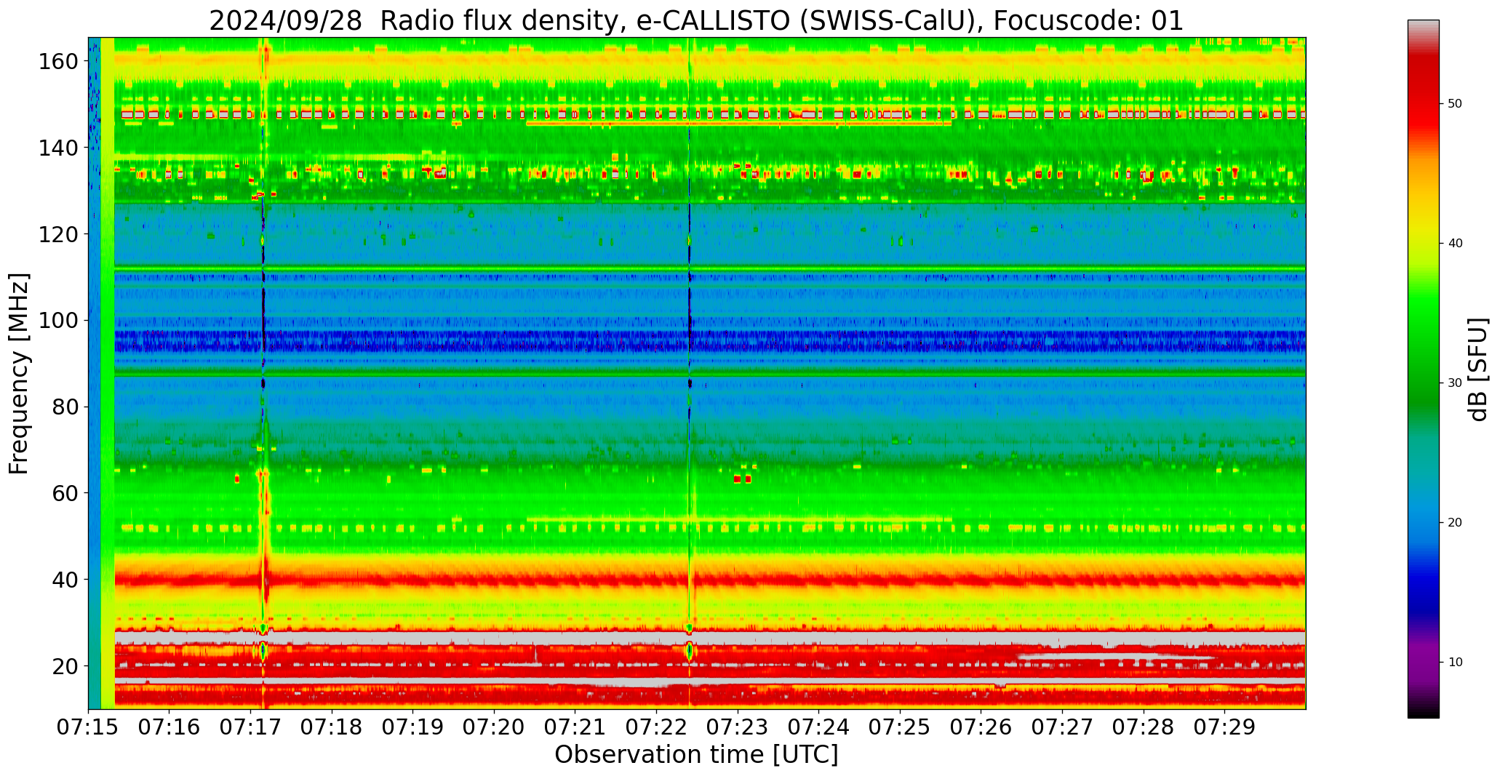Click the red band at 40 MHz near 07:27

pos(1062,580)
